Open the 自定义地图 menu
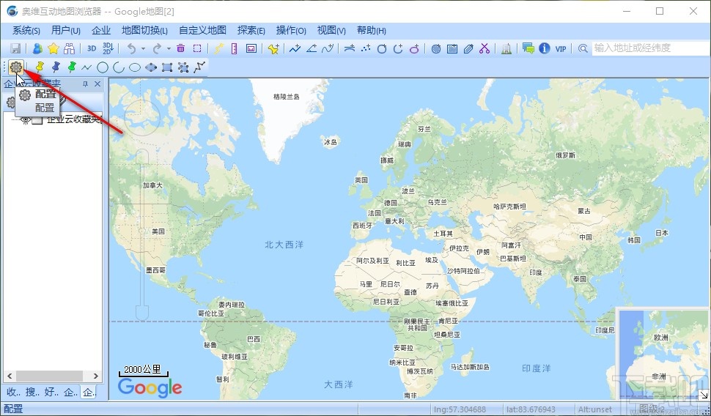 203,30
